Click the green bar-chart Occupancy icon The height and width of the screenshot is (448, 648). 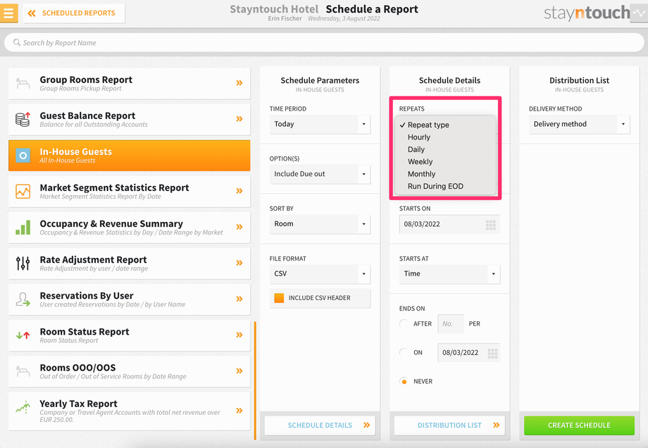[23, 228]
